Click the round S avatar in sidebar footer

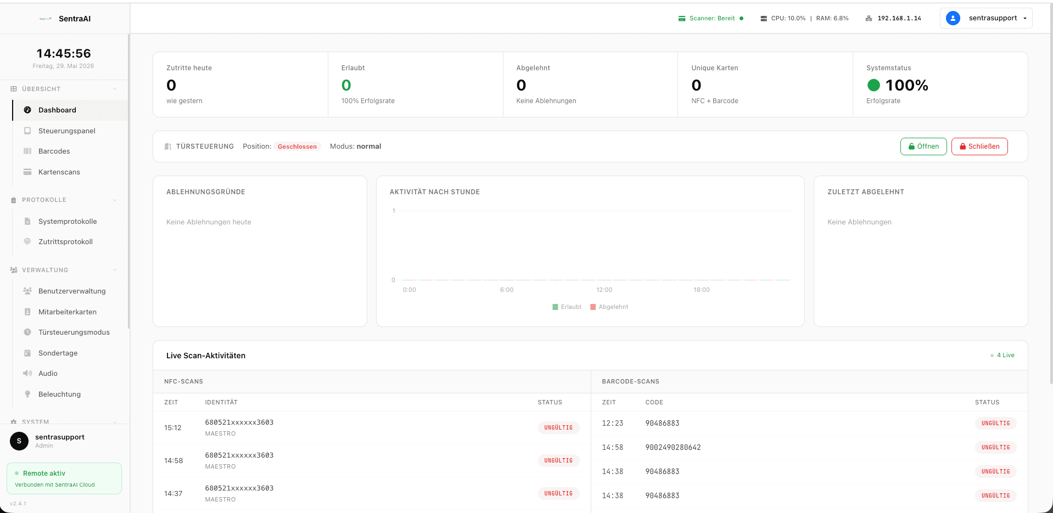tap(19, 441)
